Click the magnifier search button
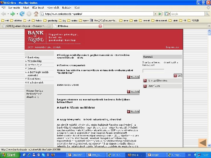Viewport: 211px width, 158px height. tap(207, 14)
